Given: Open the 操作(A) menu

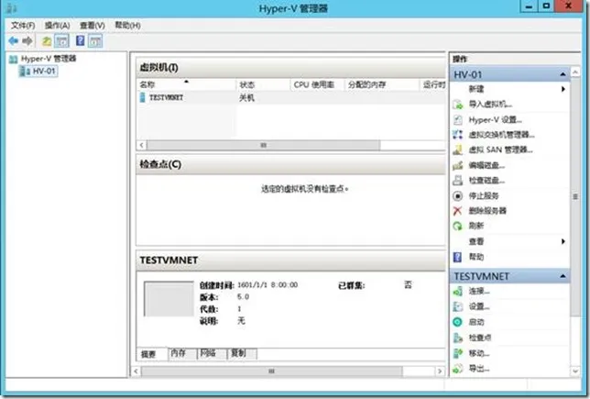Looking at the screenshot, I should click(58, 26).
